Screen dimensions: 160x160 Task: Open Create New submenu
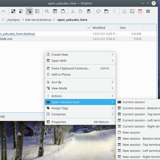[x=80, y=55]
